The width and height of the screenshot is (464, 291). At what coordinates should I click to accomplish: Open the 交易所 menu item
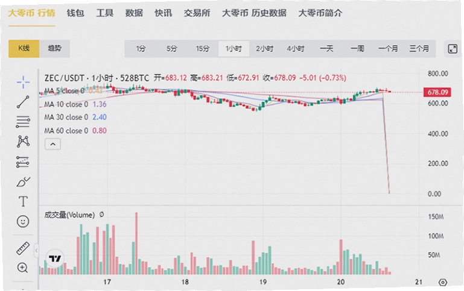[x=197, y=13]
